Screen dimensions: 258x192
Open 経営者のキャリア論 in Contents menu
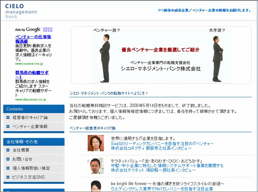(30, 117)
